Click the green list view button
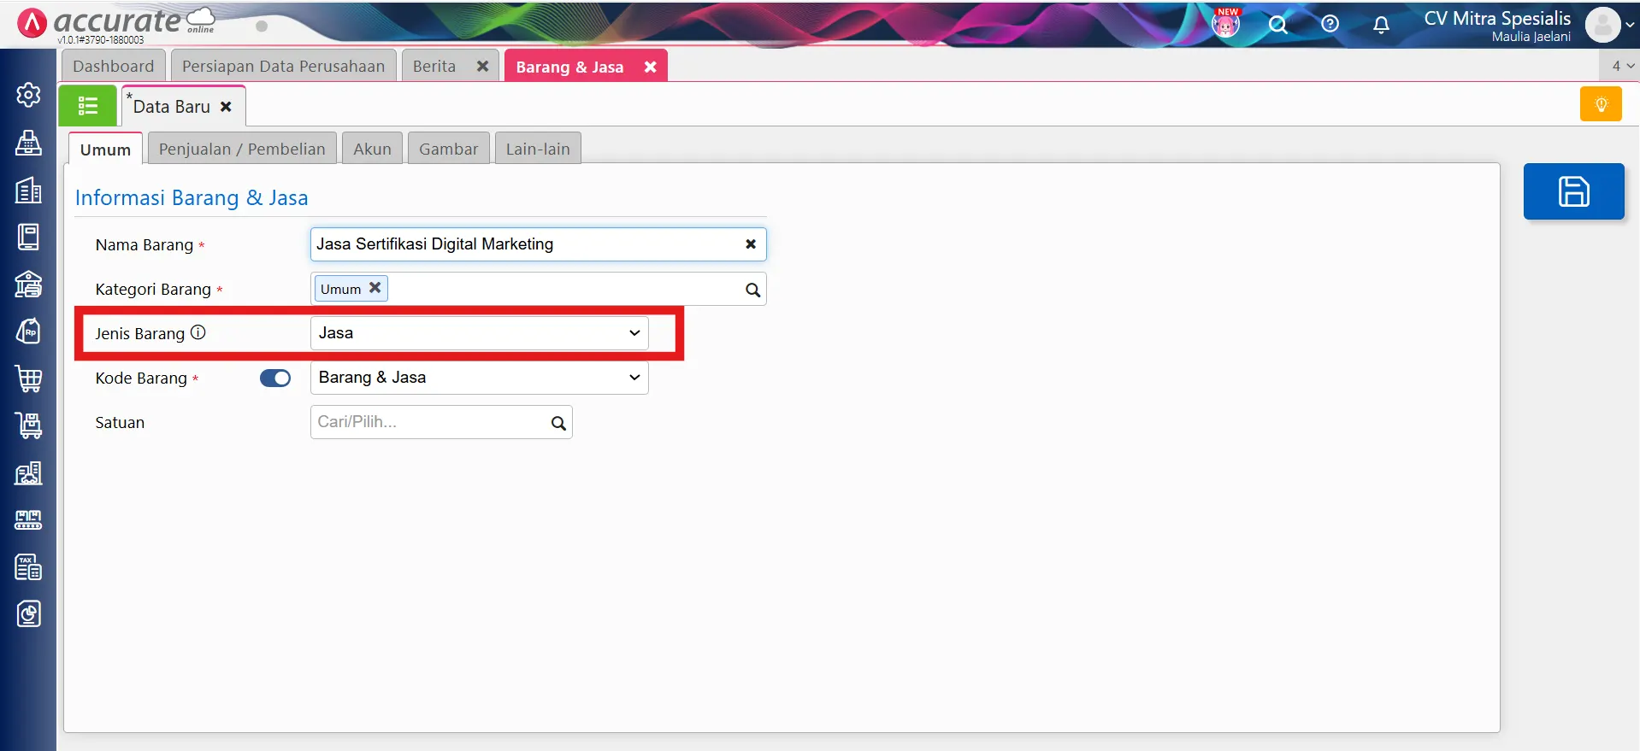 point(87,106)
